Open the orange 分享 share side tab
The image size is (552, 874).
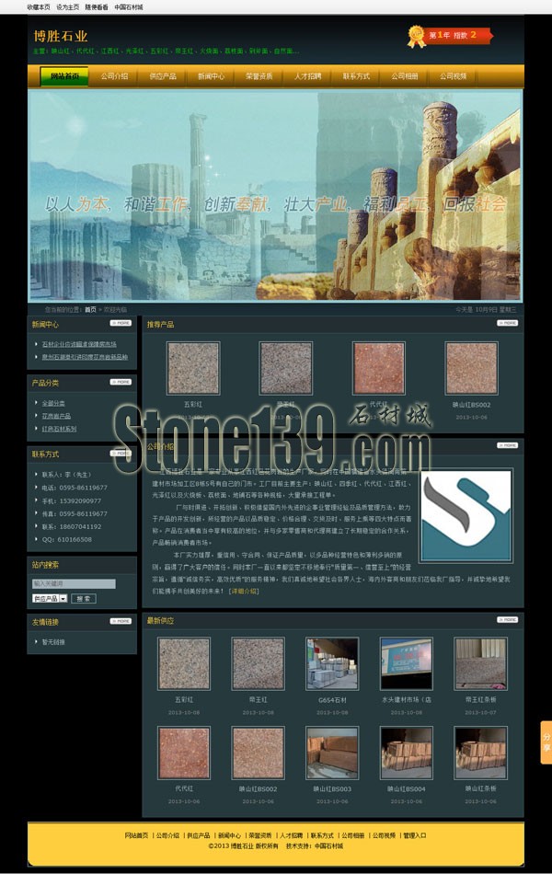point(546,742)
